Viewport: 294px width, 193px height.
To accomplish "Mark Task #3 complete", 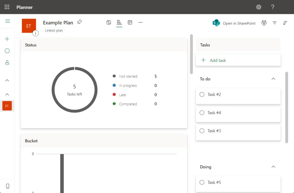I will [202, 131].
